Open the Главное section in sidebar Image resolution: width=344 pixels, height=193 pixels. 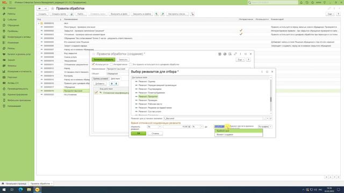pyautogui.click(x=11, y=8)
